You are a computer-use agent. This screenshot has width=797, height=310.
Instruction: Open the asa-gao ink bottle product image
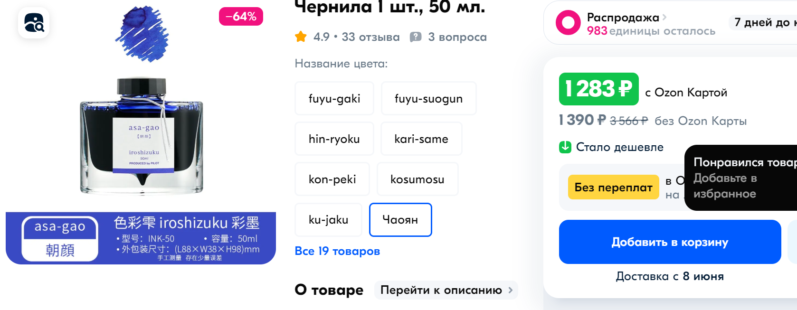142,135
